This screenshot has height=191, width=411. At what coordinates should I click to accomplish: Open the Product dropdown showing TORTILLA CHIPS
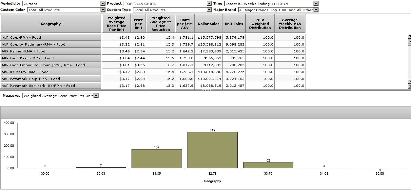[x=209, y=4]
